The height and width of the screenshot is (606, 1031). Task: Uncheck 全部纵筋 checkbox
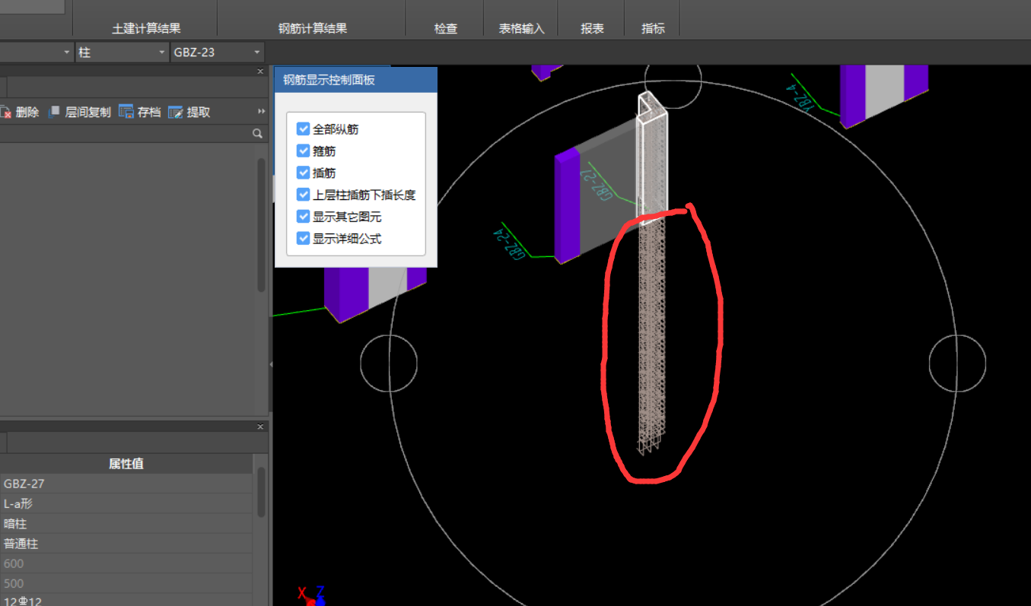[x=304, y=129]
